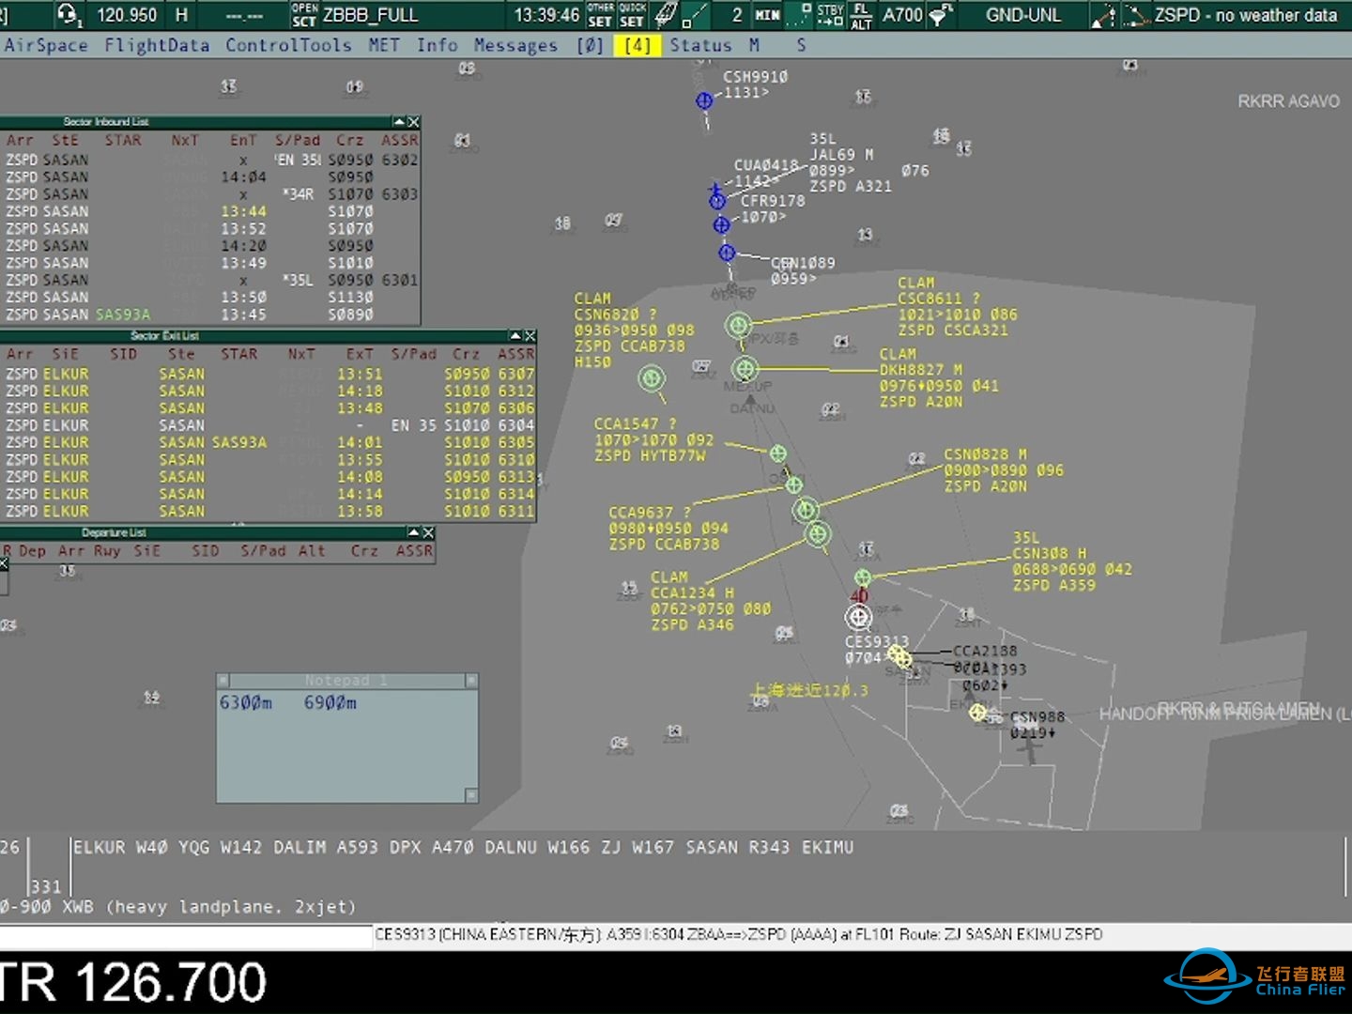
Task: Open the ControlTools menu
Action: point(288,45)
